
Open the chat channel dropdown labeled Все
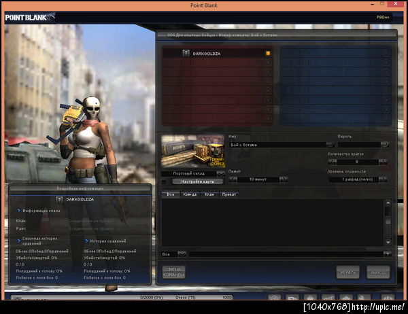coord(182,254)
